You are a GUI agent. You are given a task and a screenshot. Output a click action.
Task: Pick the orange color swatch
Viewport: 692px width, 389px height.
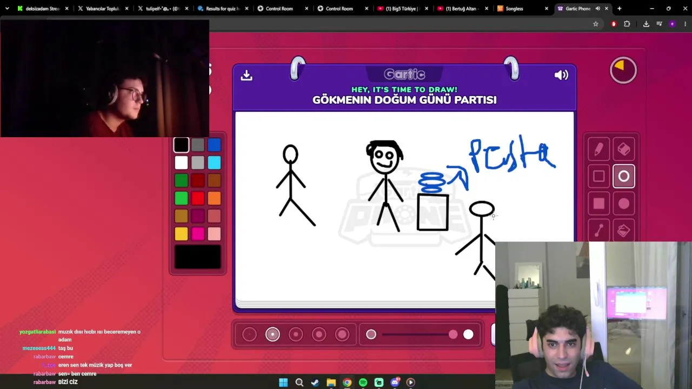click(214, 198)
